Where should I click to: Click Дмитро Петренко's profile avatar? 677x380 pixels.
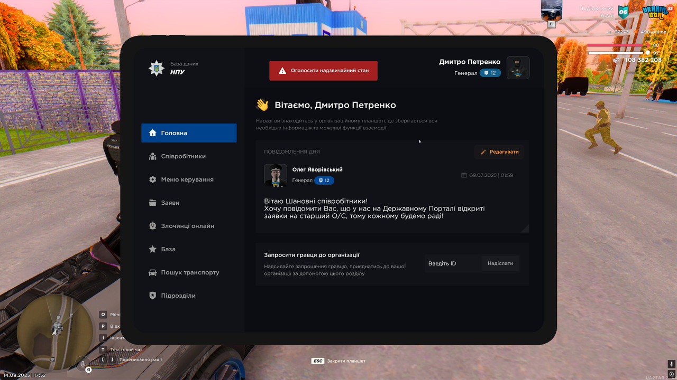click(x=518, y=68)
